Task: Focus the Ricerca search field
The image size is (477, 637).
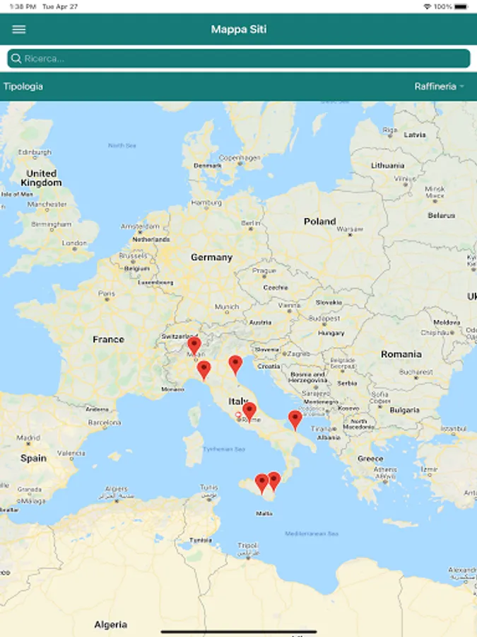Action: click(239, 59)
